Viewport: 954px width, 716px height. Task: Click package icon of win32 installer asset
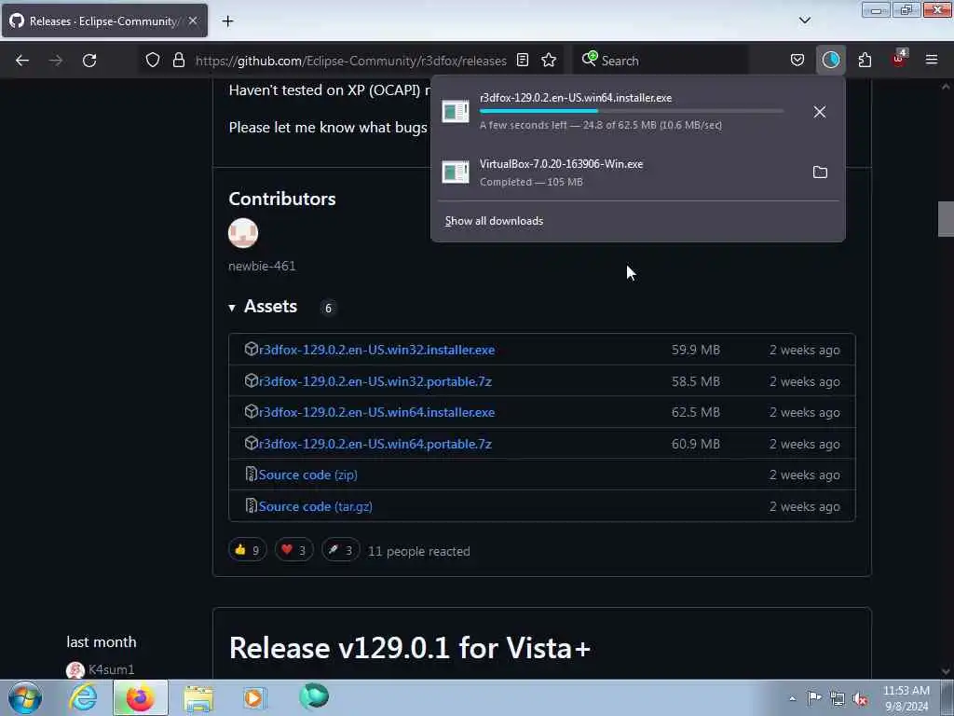click(251, 349)
